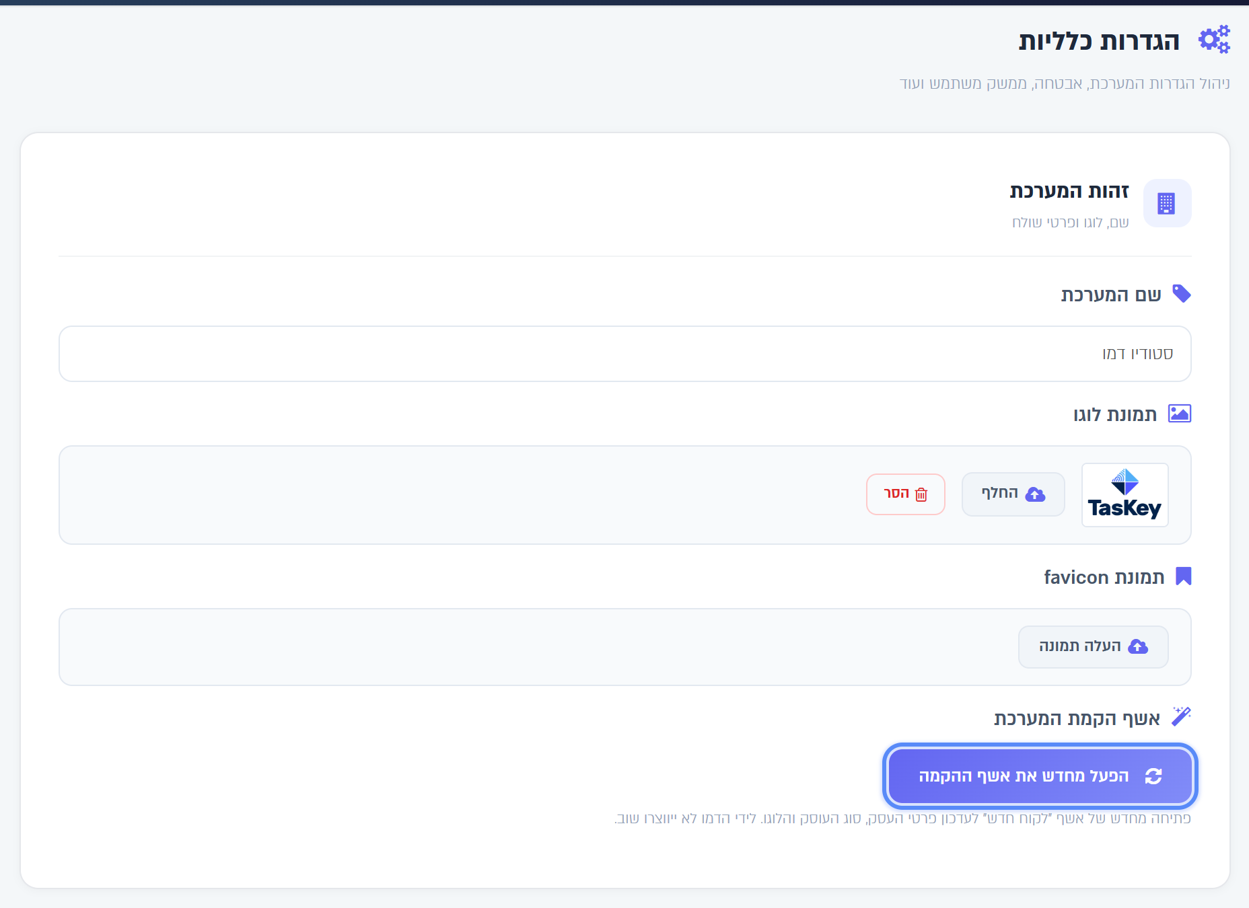Viewport: 1249px width, 908px height.
Task: Click the gears icon beside הגדרות כלליות
Action: [x=1214, y=40]
